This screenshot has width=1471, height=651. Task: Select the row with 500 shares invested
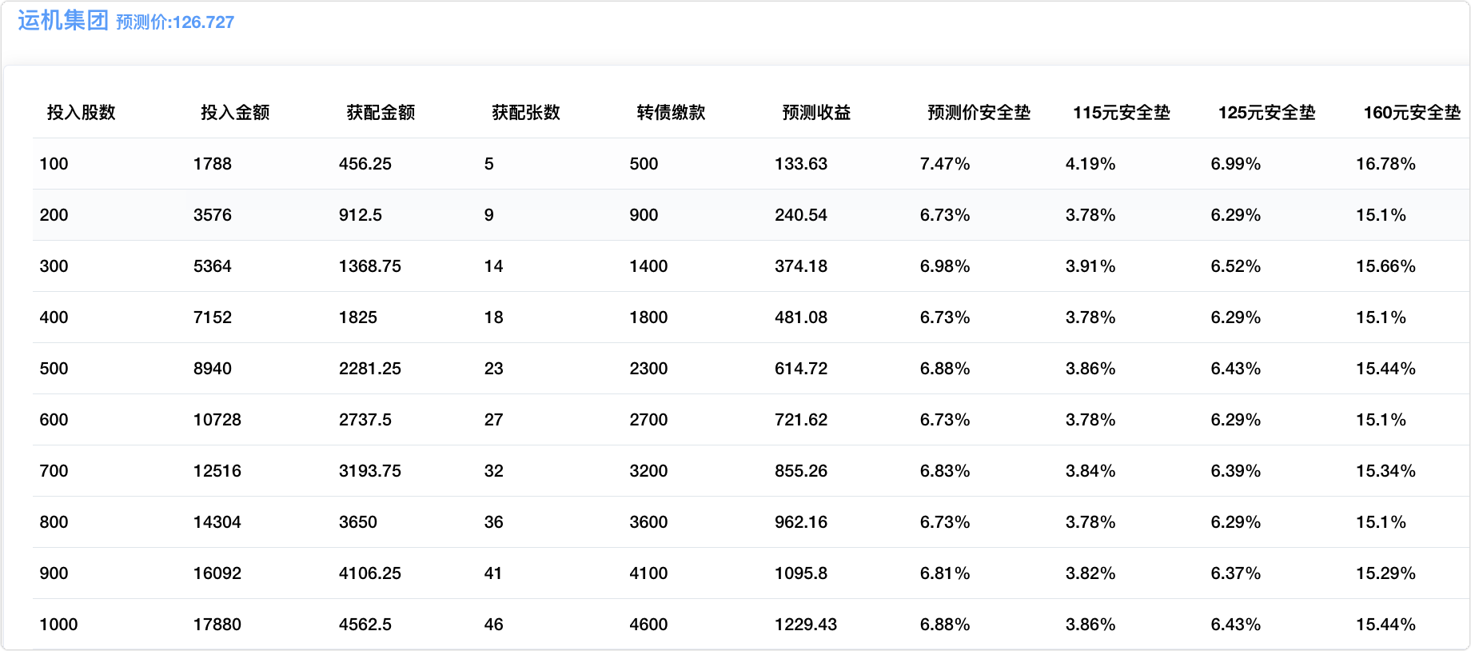click(54, 369)
